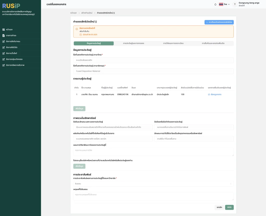Click the Thai invention name input field
The height and width of the screenshot is (216, 266).
[x=153, y=60]
